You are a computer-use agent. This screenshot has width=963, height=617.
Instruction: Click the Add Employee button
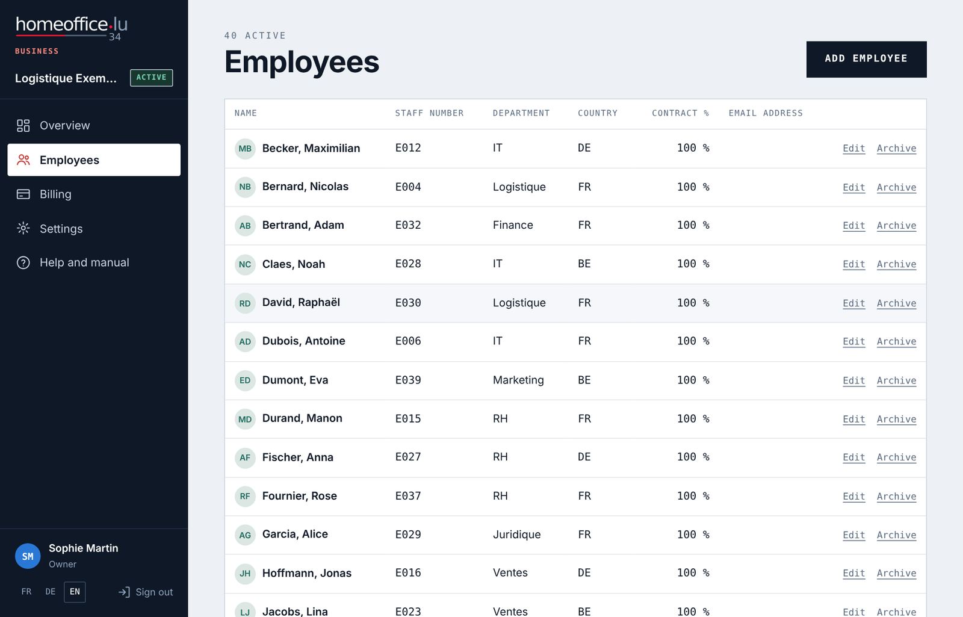point(866,59)
